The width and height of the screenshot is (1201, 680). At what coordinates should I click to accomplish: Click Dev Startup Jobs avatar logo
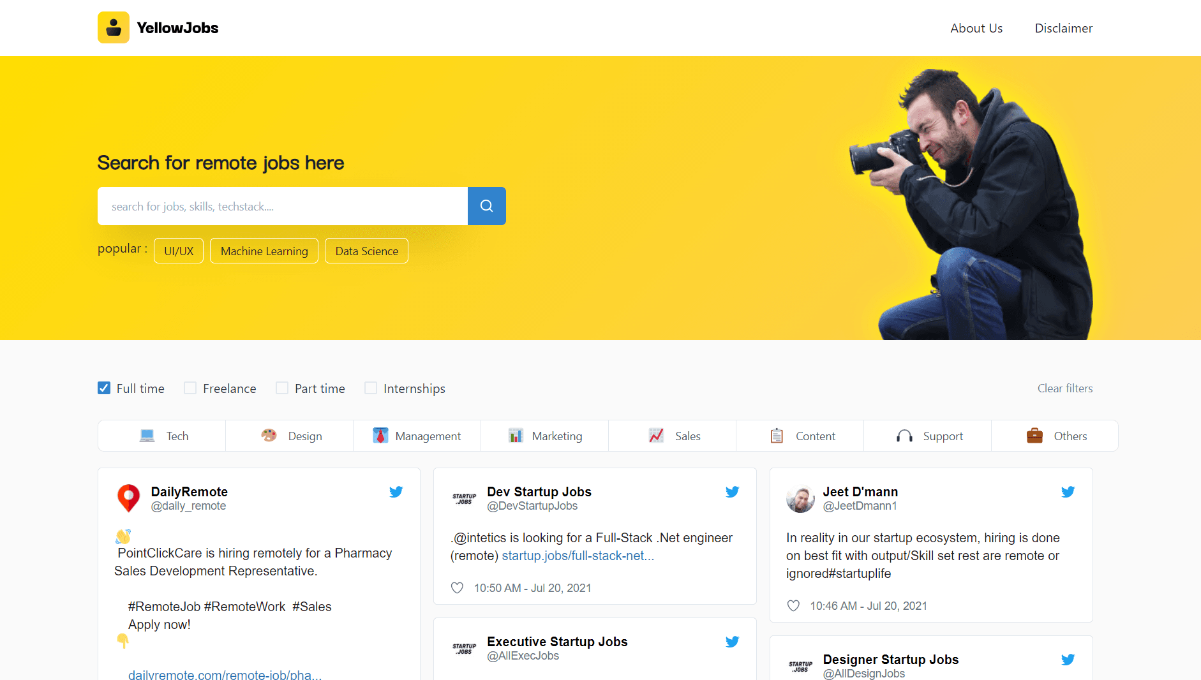(x=465, y=498)
